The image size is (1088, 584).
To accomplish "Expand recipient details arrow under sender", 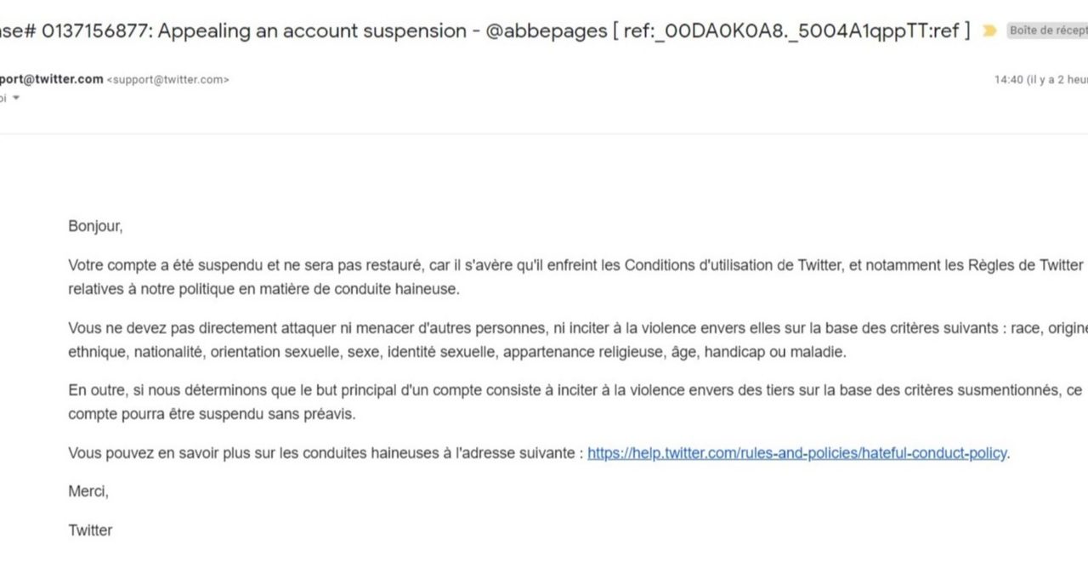I will [15, 98].
